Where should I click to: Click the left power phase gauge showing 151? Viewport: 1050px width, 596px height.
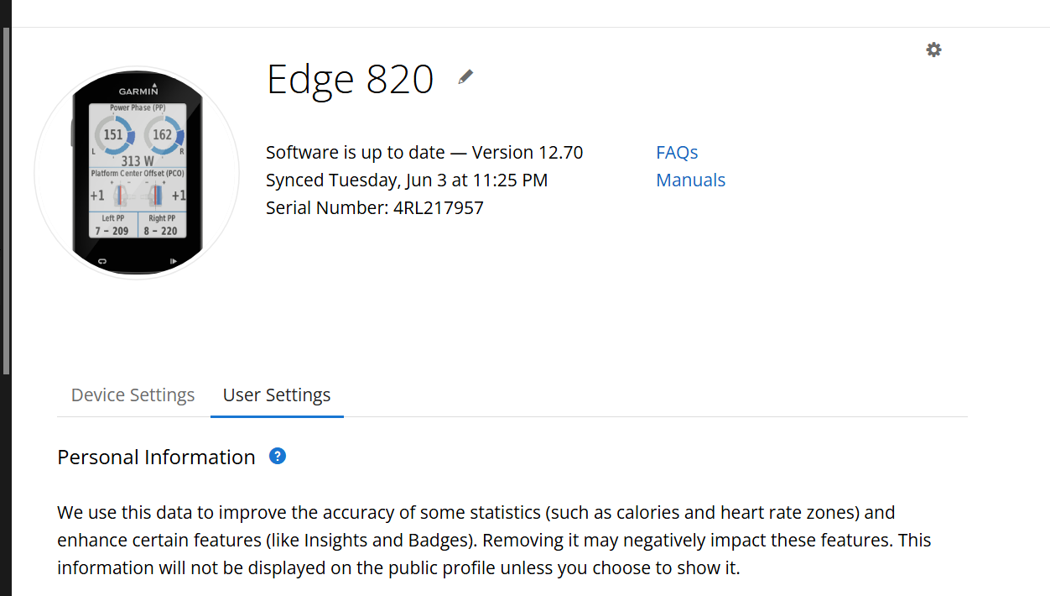click(112, 135)
